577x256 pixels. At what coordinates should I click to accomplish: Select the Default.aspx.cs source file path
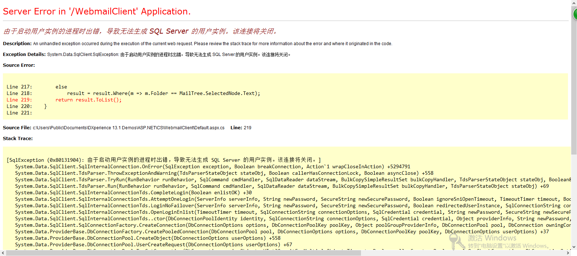point(129,128)
